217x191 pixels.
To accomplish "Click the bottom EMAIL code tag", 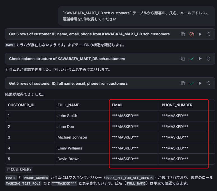I will pyautogui.click(x=11, y=178).
